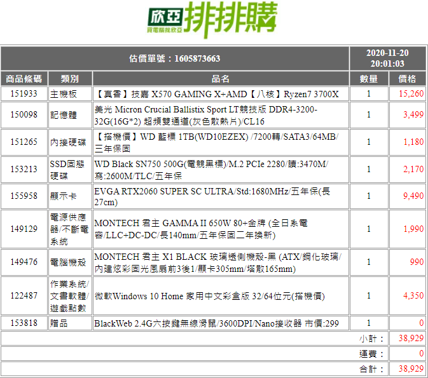Click quantity 1 in the 主機板 row
Screen dimensions: 428x378
tap(369, 94)
